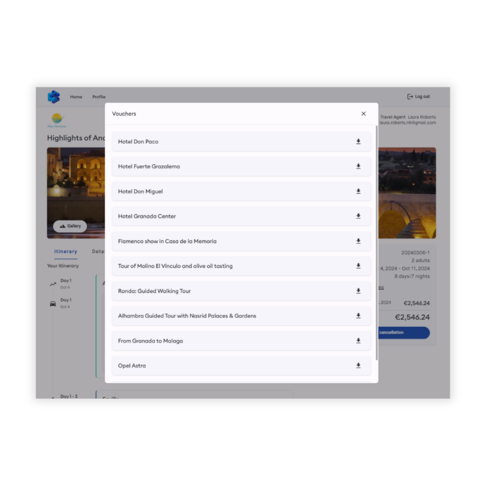Click the 8 days/7 nights text
The width and height of the screenshot is (486, 486).
coord(412,276)
